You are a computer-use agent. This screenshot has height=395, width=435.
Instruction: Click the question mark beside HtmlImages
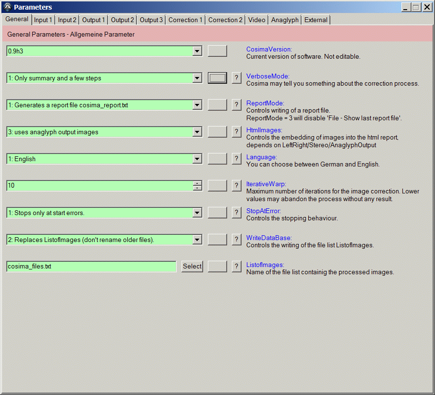click(236, 132)
